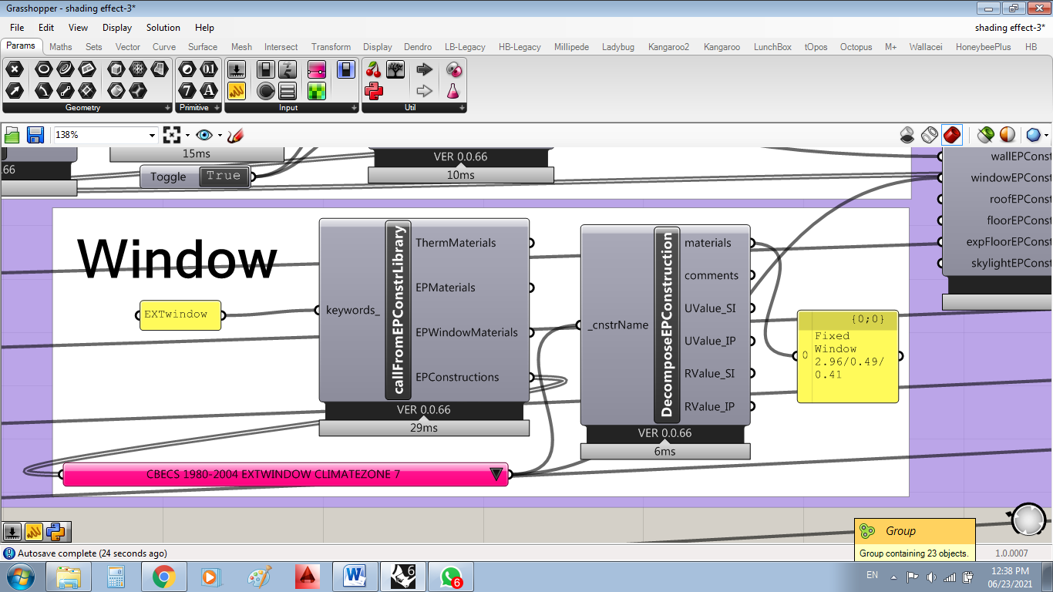Click the Fixed Window output panel

point(848,356)
